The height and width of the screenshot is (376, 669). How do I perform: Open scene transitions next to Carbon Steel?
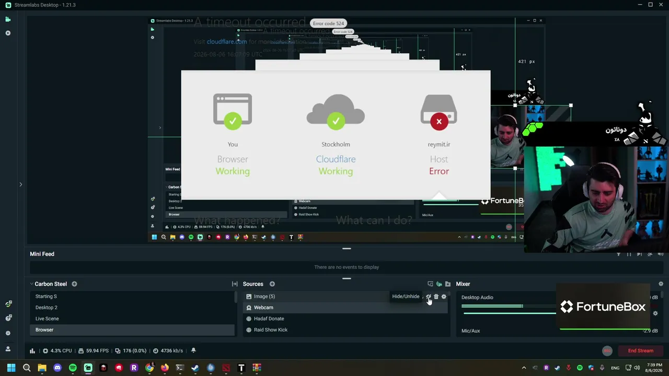(235, 284)
